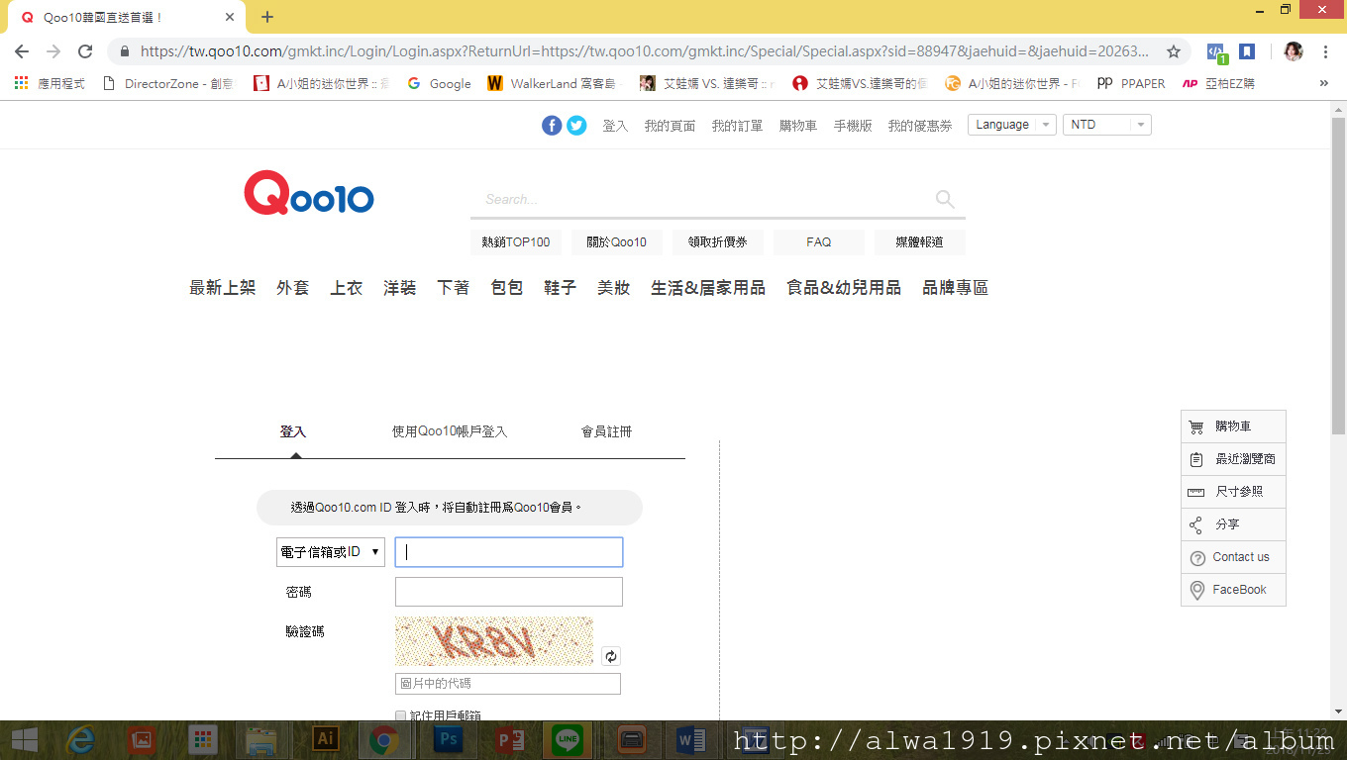Open the 上衣 category
Screen dimensions: 1347x760
(x=347, y=288)
